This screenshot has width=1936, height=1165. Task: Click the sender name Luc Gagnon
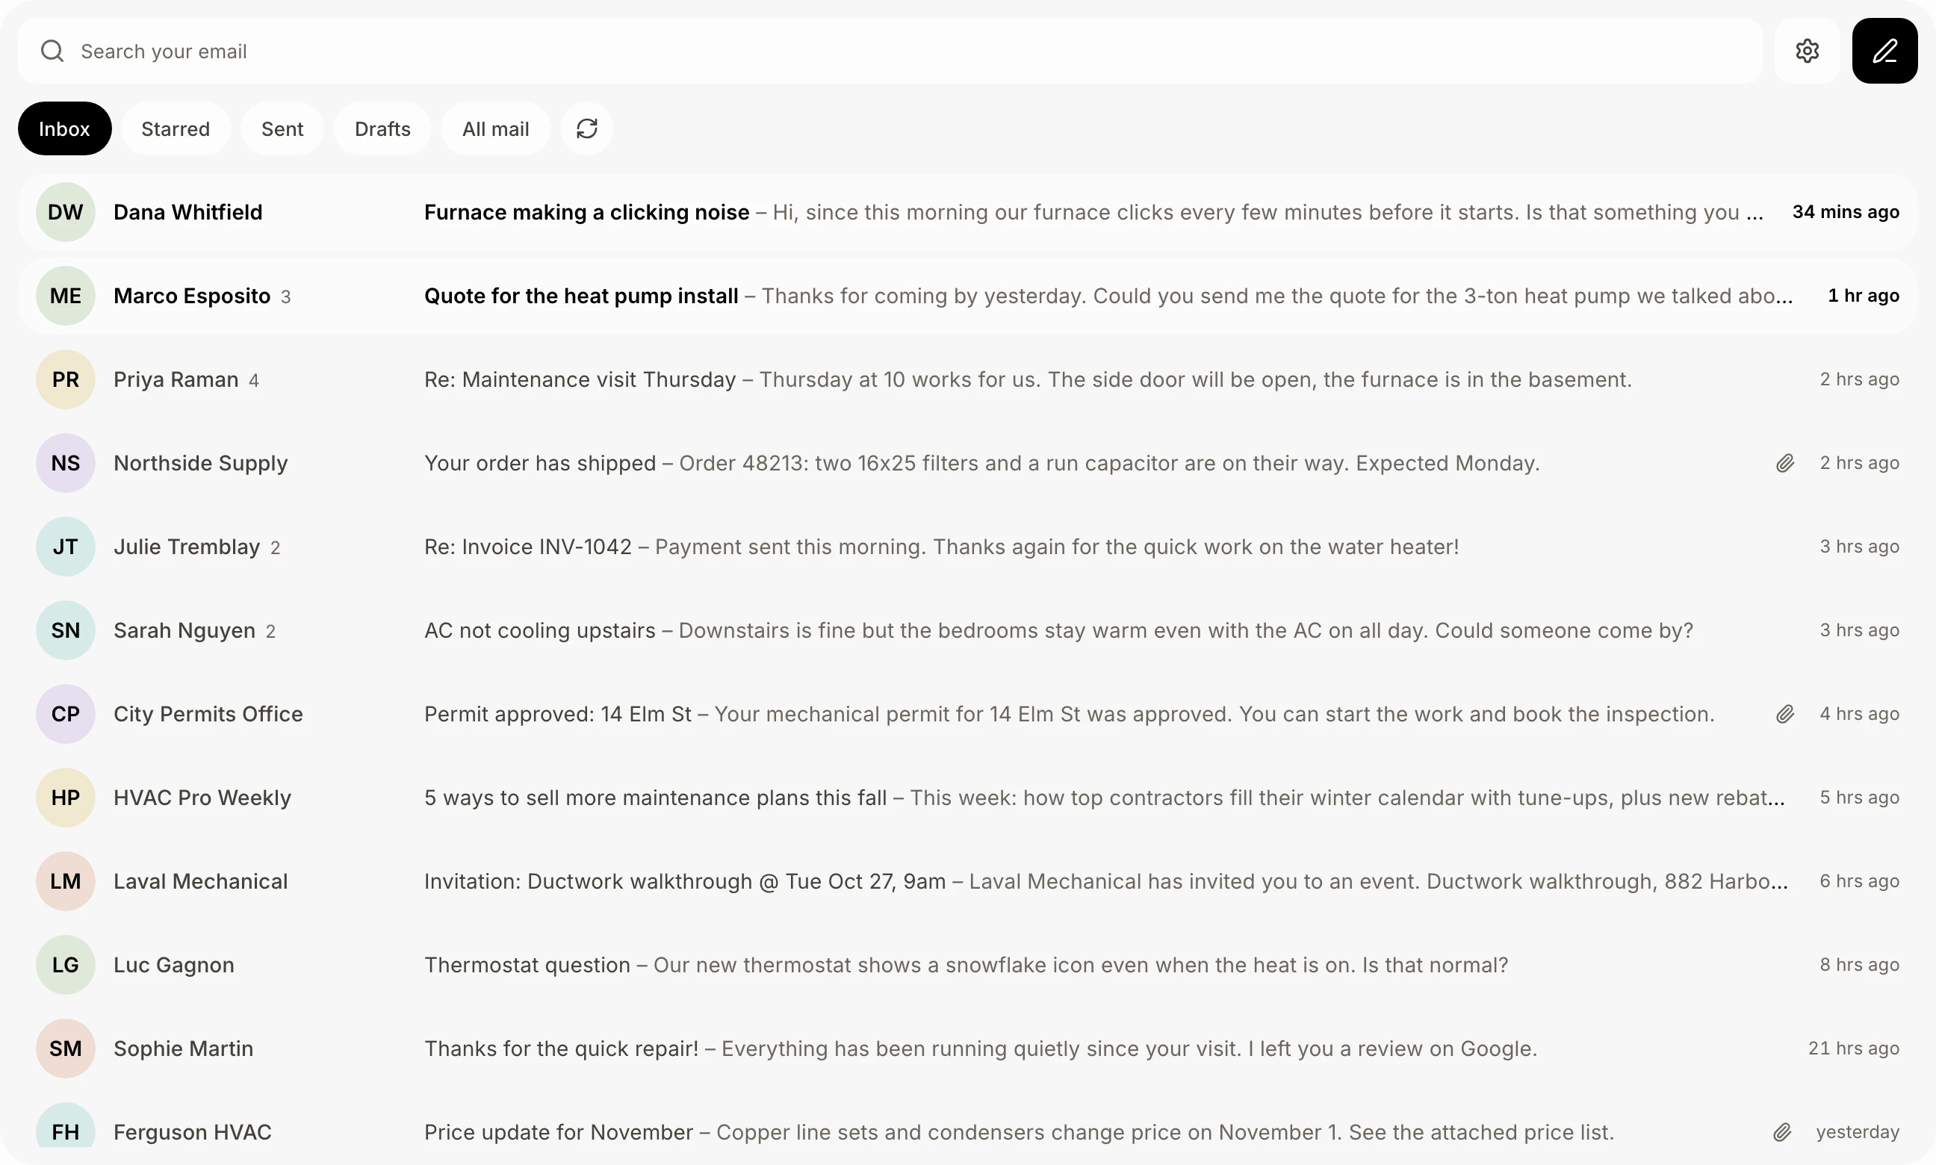pyautogui.click(x=173, y=965)
